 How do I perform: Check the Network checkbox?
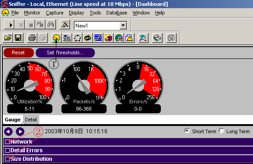point(7,142)
